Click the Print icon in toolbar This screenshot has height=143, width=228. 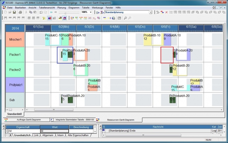tap(20, 12)
